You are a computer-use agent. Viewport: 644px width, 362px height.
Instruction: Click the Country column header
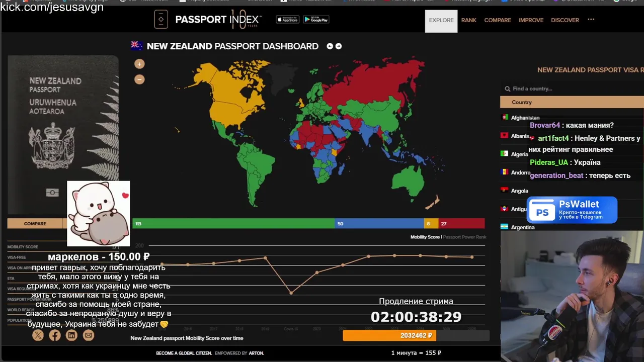(522, 102)
